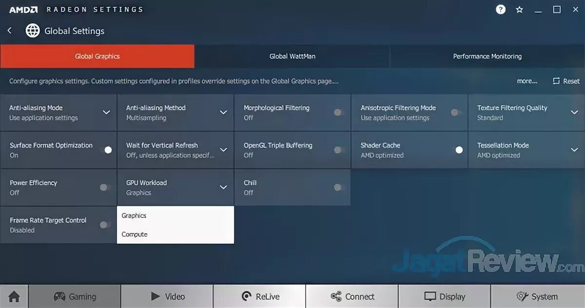Open the Connect section label
The width and height of the screenshot is (585, 308).
(x=360, y=296)
